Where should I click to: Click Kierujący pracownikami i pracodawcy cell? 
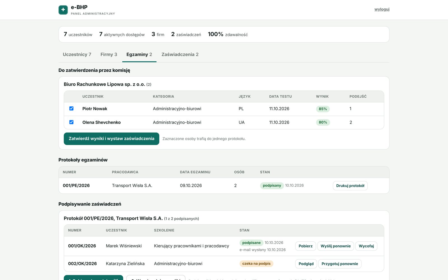tap(192, 246)
